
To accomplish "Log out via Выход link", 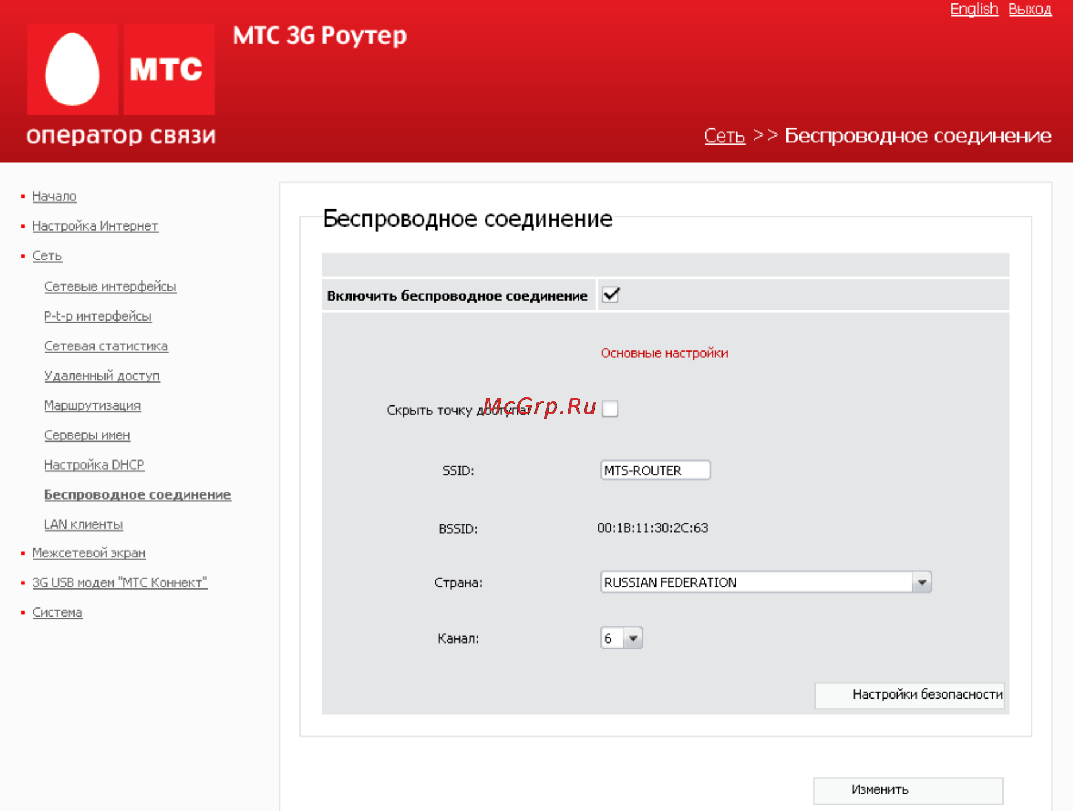I will [x=1030, y=9].
